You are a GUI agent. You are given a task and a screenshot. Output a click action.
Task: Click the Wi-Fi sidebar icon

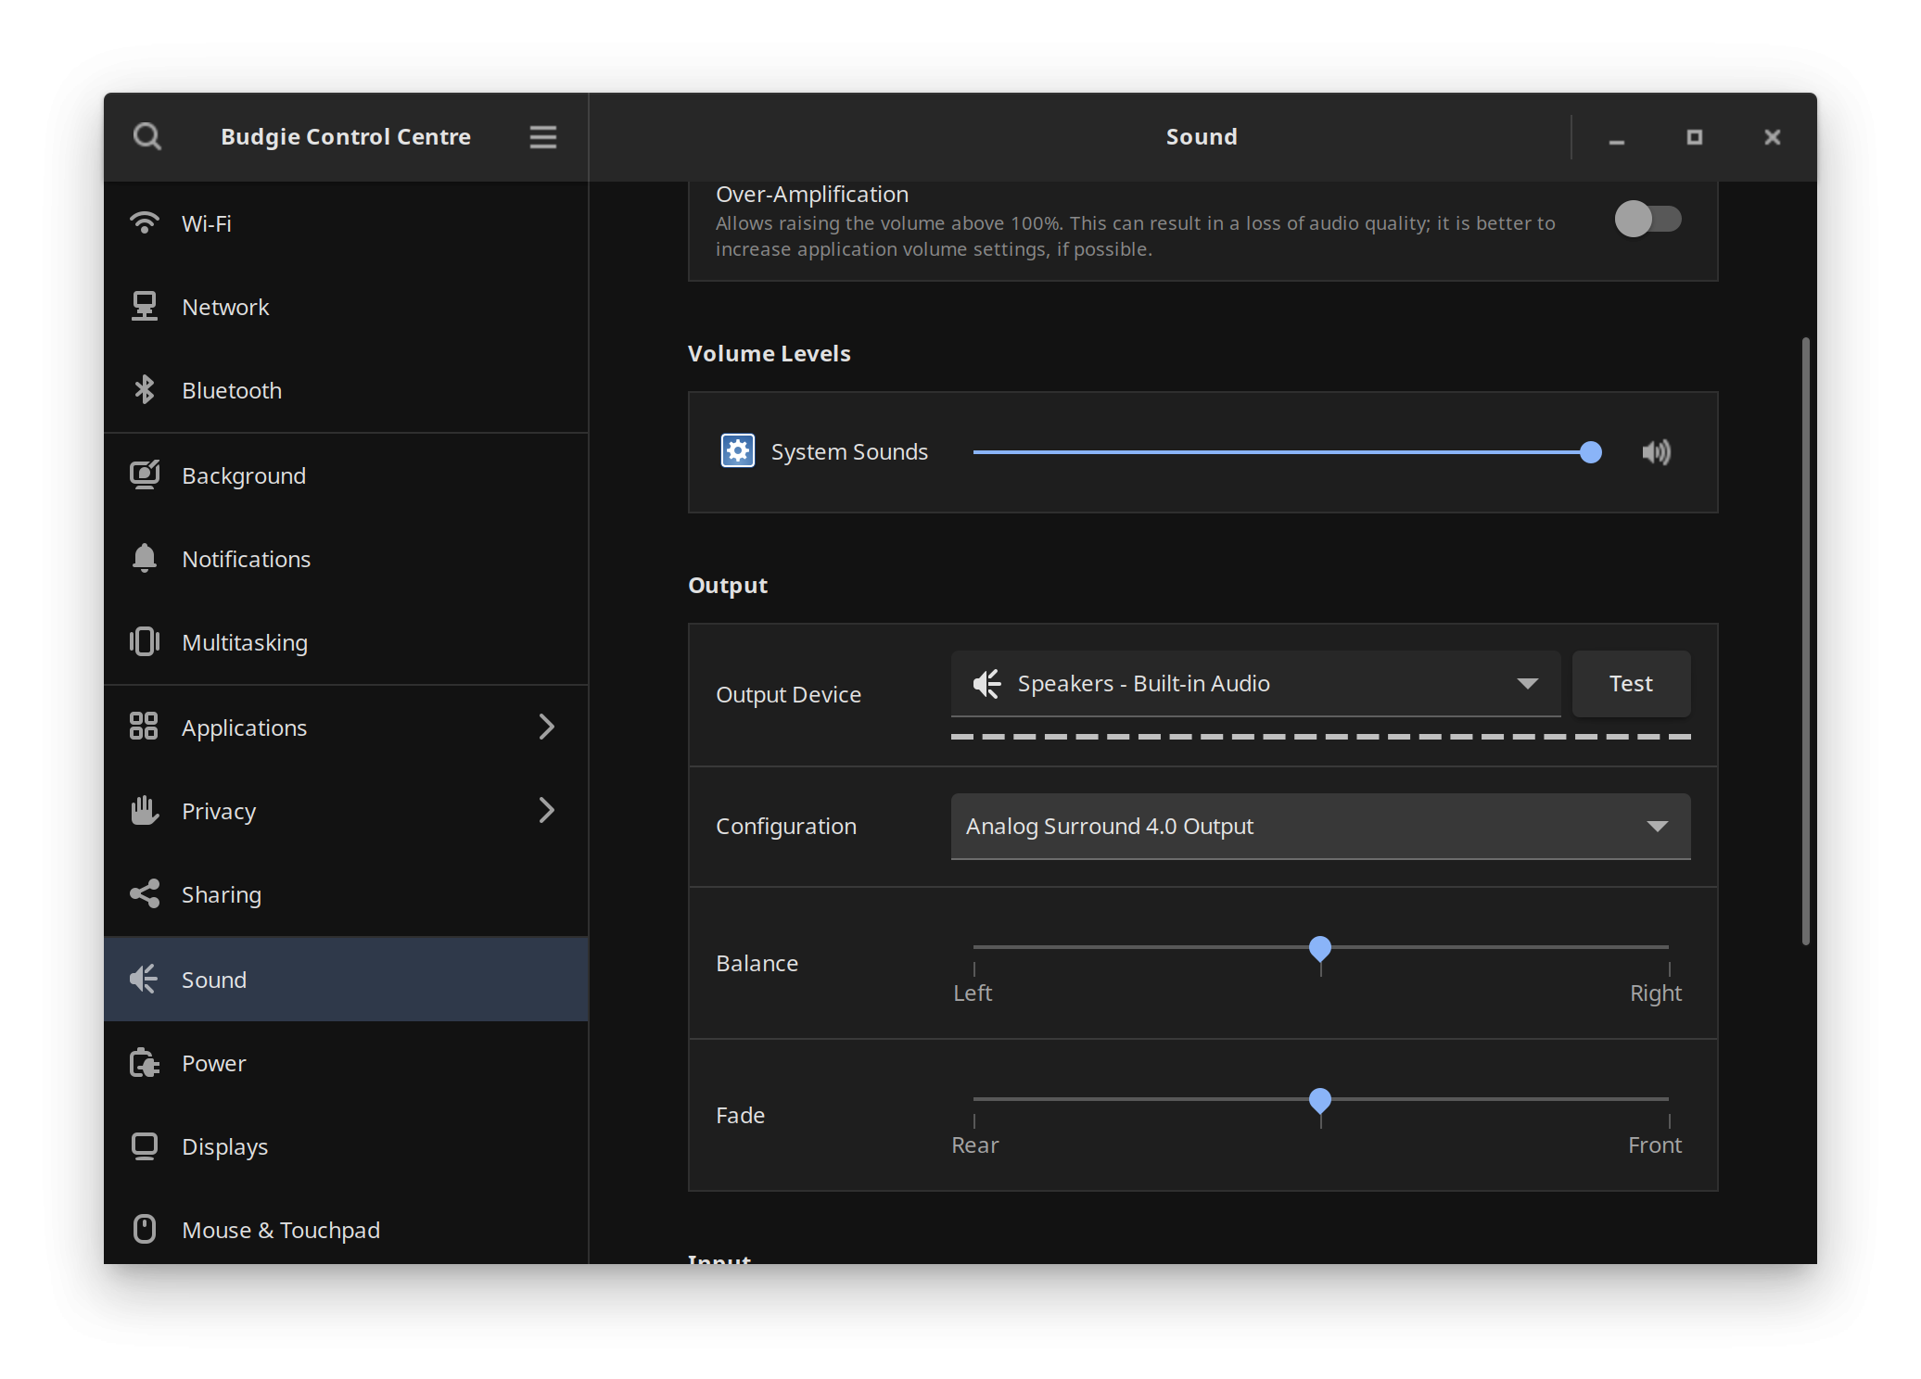145,223
